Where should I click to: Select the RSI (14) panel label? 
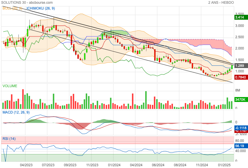click(x=9, y=139)
